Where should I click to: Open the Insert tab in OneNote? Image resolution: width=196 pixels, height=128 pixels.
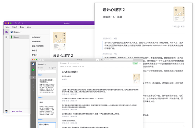[15, 27]
